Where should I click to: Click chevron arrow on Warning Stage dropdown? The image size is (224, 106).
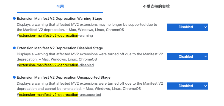click(x=205, y=27)
